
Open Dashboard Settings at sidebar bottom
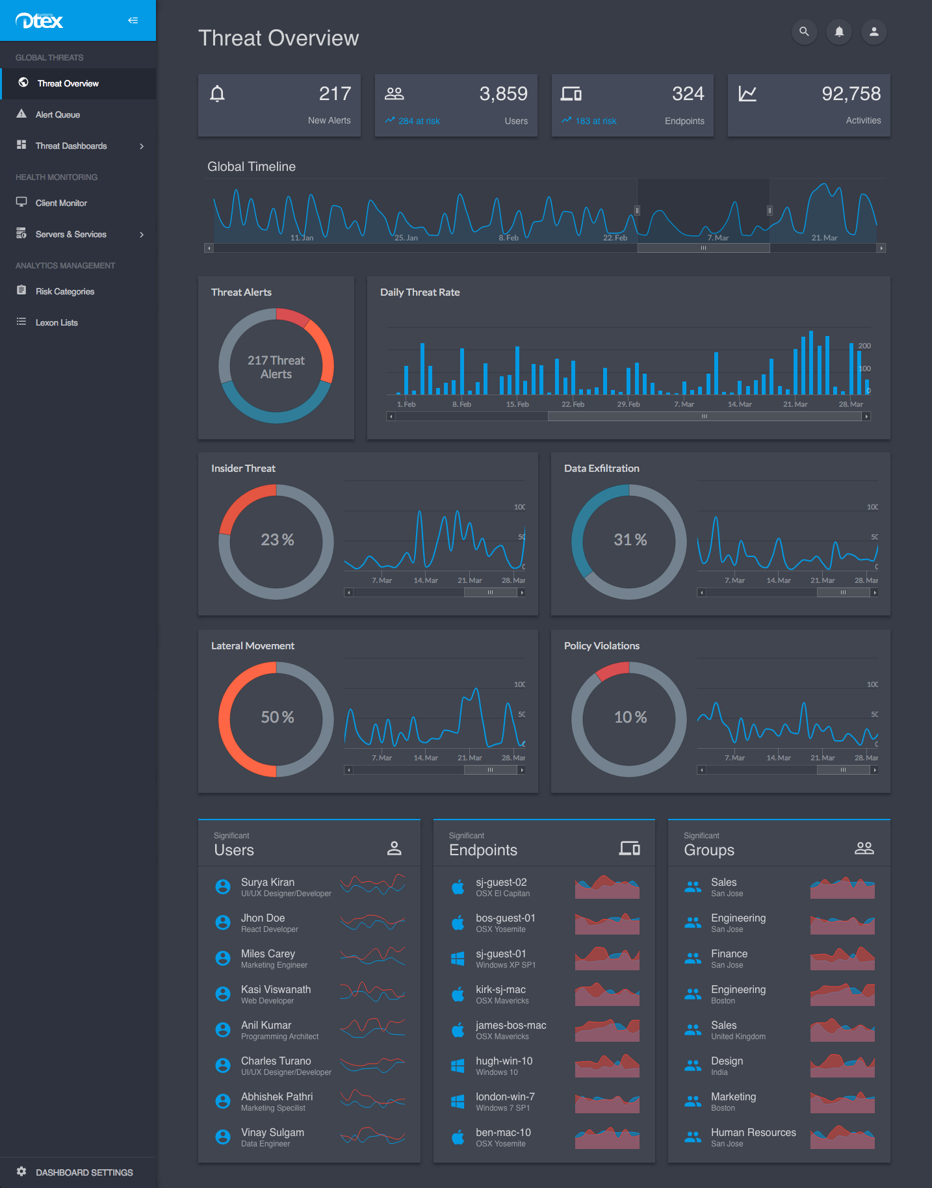(x=78, y=1172)
